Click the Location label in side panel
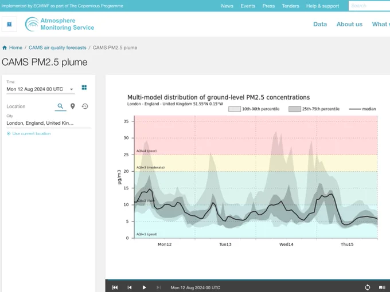Viewport: 390px width, 292px height. [16, 106]
